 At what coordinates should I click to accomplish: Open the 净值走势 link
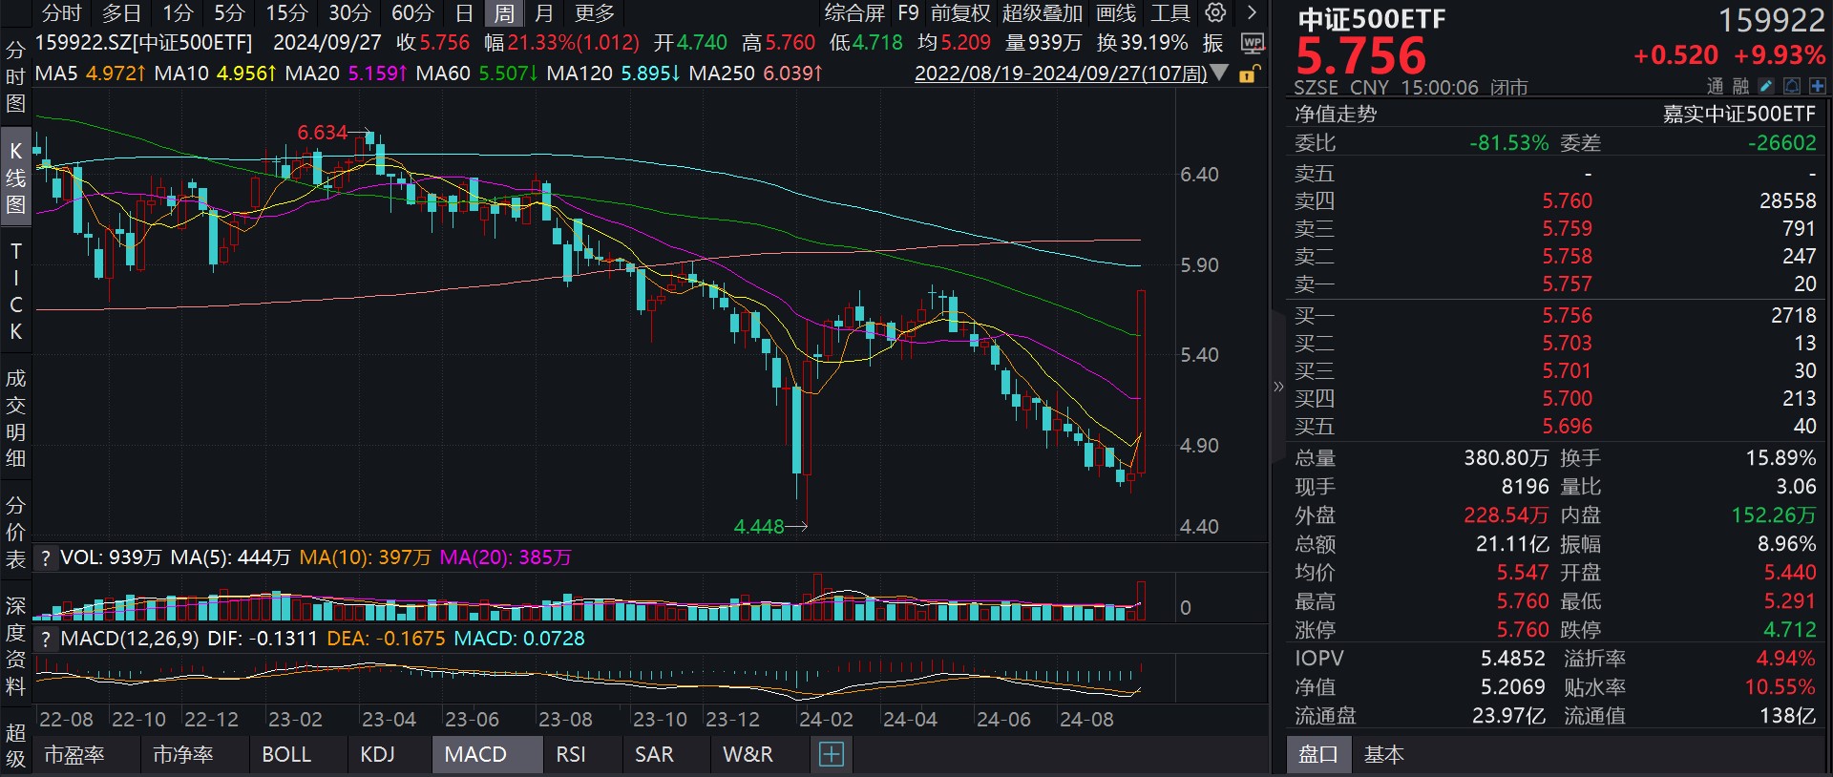click(1336, 115)
